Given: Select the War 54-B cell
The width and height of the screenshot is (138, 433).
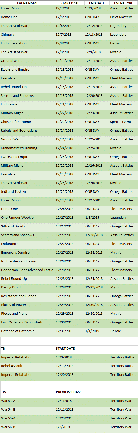Looking at the screenshot, I should point(28,410).
